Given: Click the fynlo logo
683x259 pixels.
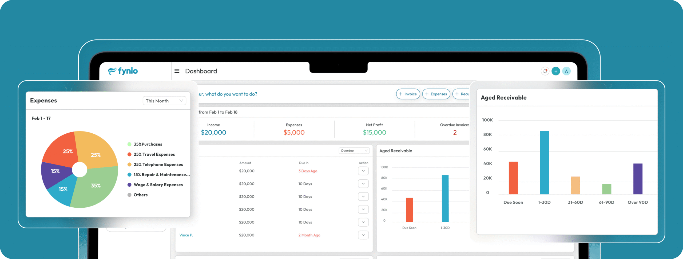Looking at the screenshot, I should 123,71.
